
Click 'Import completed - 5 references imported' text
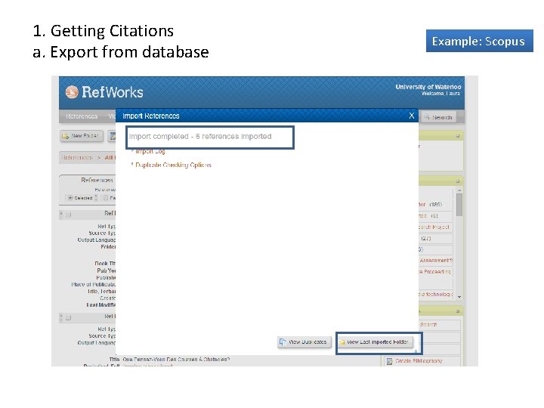click(x=200, y=136)
